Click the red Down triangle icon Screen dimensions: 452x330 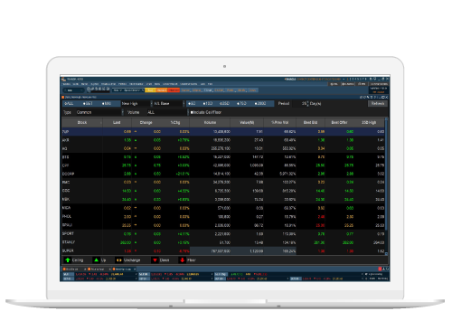(155, 260)
